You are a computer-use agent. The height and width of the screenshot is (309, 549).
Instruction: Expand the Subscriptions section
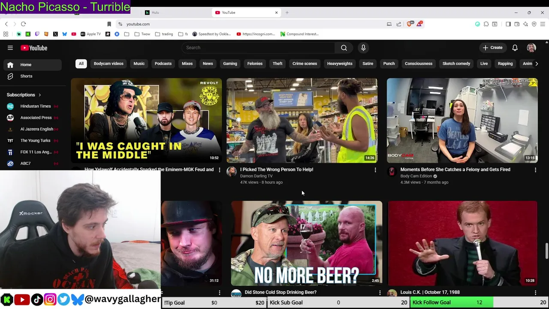[24, 95]
